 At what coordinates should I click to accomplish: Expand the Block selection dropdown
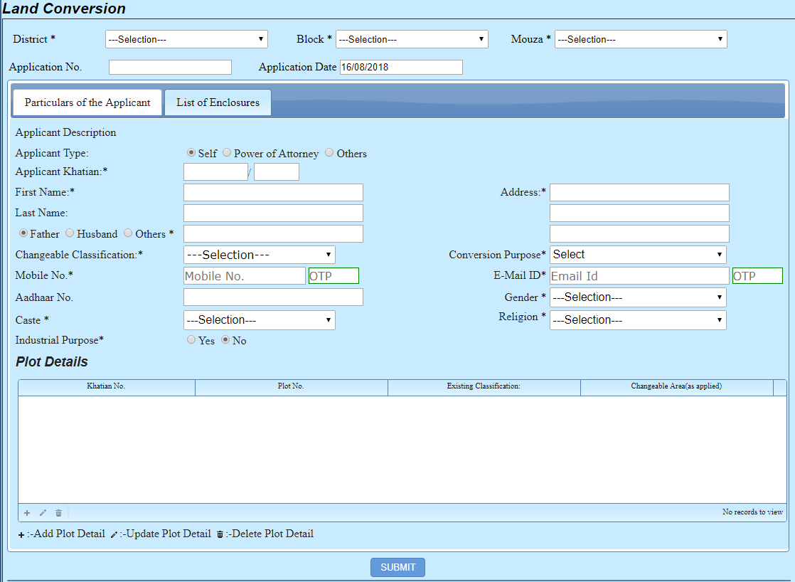coord(412,39)
